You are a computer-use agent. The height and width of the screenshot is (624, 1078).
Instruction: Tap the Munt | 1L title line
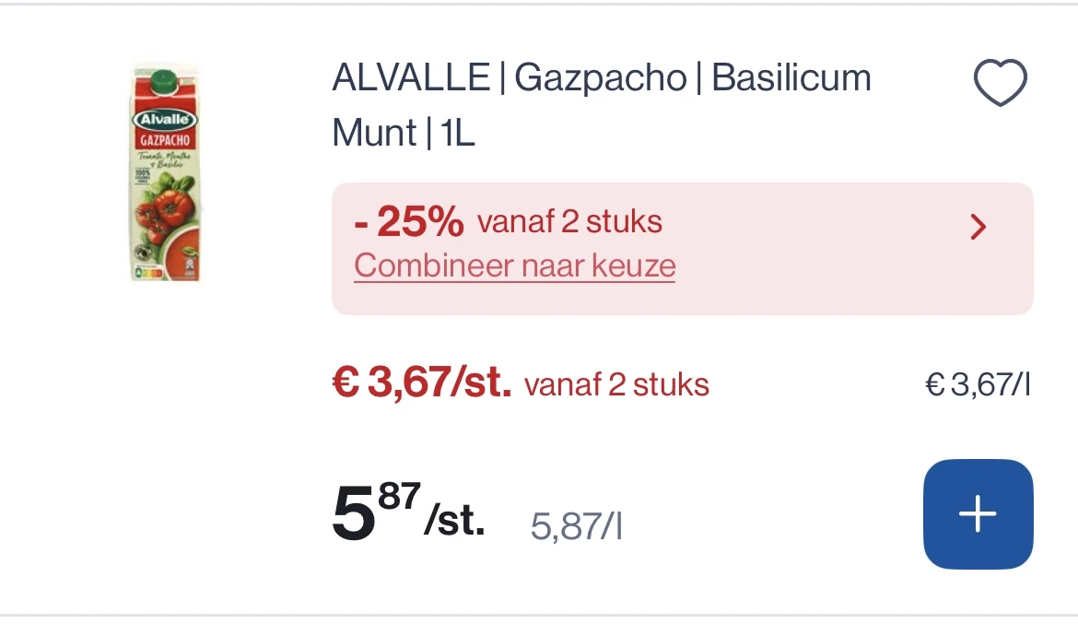pos(404,133)
